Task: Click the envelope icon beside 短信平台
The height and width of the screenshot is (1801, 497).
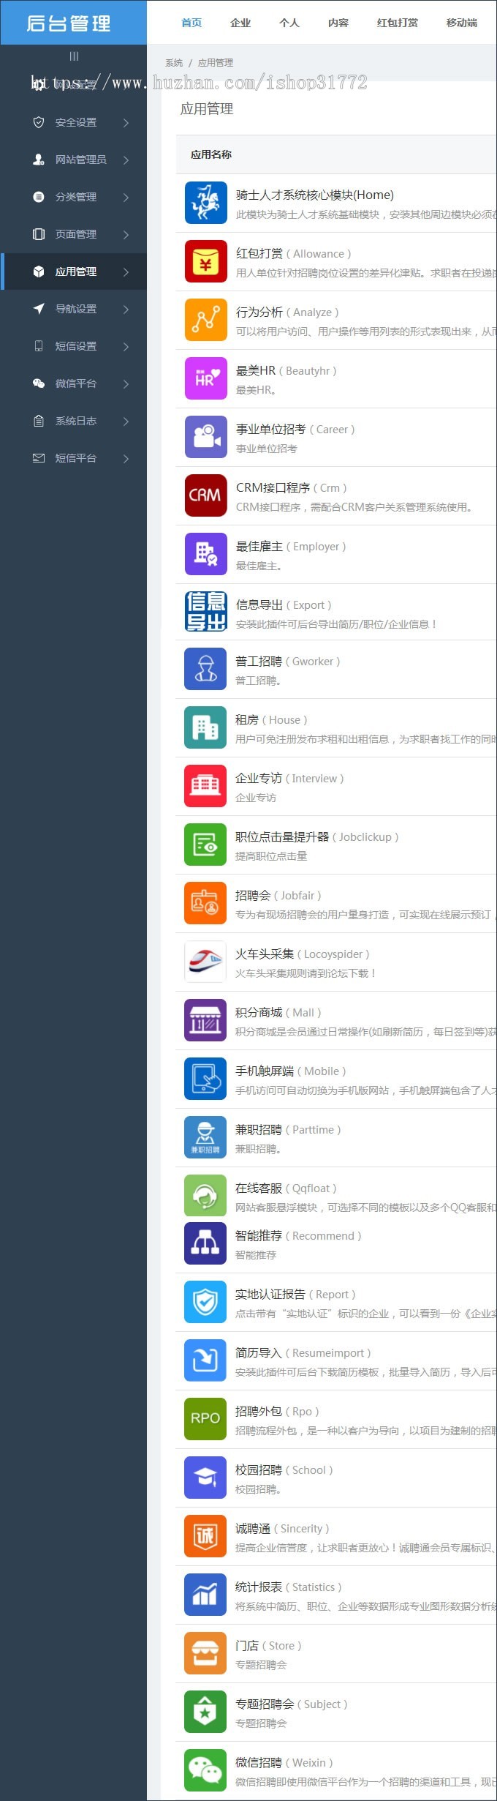Action: coord(39,458)
